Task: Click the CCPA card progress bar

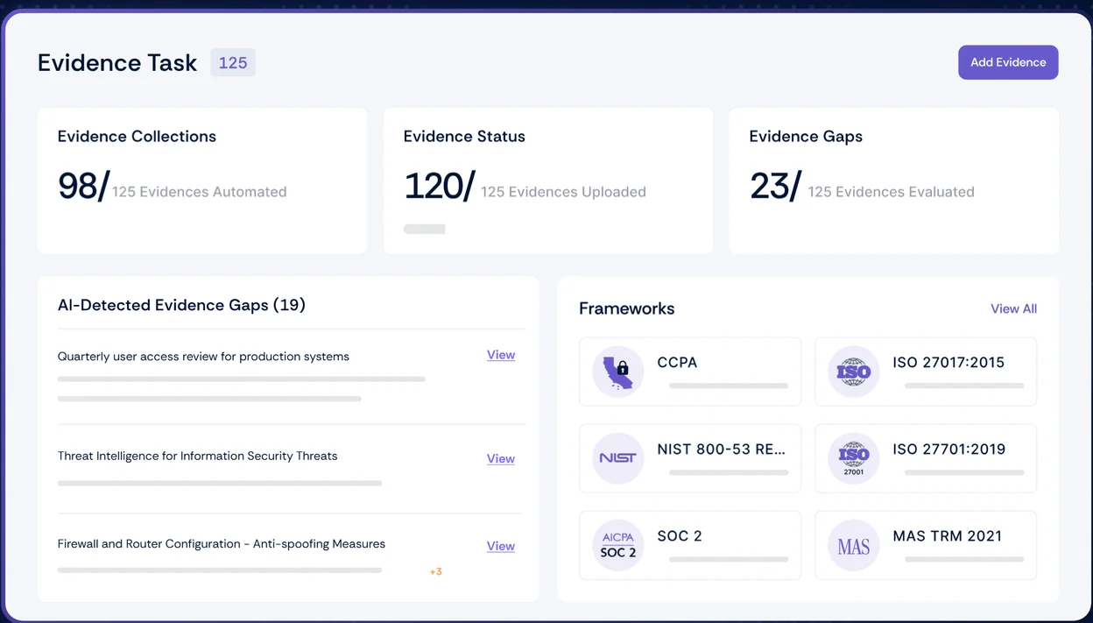Action: click(x=729, y=386)
